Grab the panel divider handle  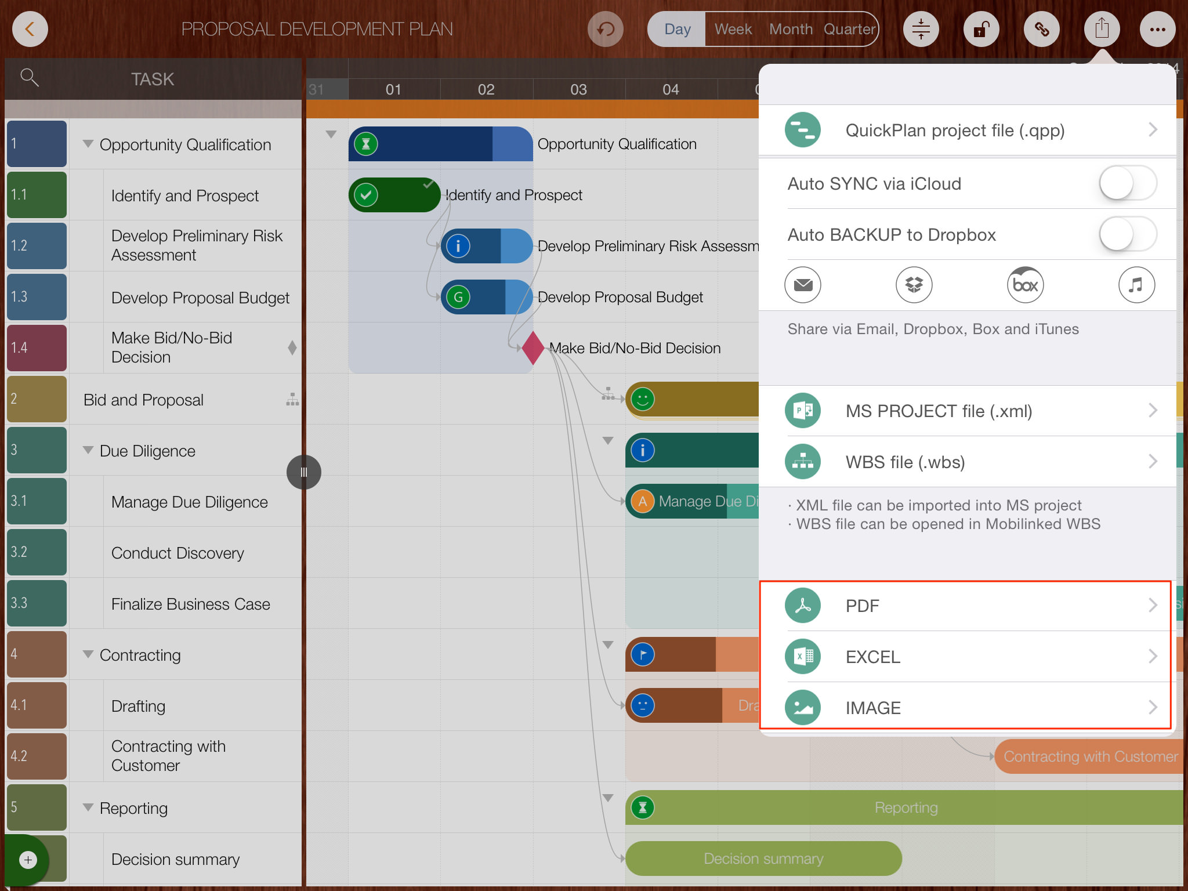(x=303, y=472)
